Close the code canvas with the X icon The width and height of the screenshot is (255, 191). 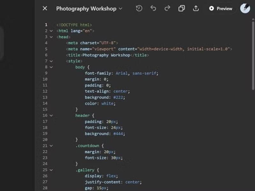[45, 9]
